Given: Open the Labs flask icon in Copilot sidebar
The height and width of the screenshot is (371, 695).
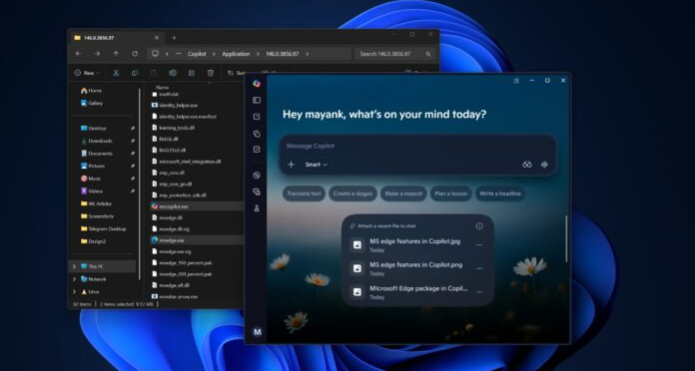Looking at the screenshot, I should click(x=257, y=208).
